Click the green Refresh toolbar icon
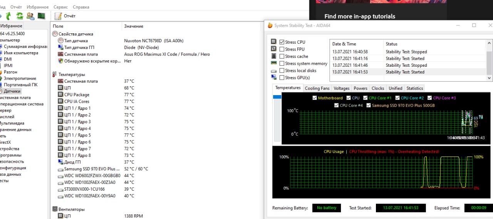 click(20, 16)
